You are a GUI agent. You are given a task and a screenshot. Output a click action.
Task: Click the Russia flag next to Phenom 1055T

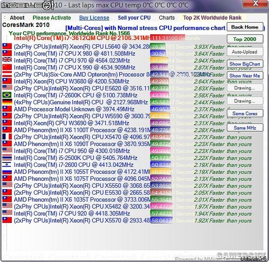coord(7,172)
